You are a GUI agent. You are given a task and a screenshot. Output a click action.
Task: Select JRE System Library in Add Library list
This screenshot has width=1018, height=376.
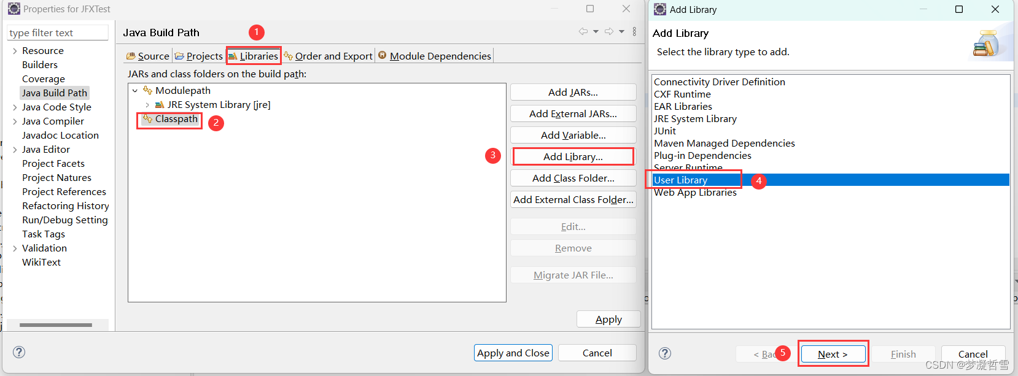tap(695, 118)
